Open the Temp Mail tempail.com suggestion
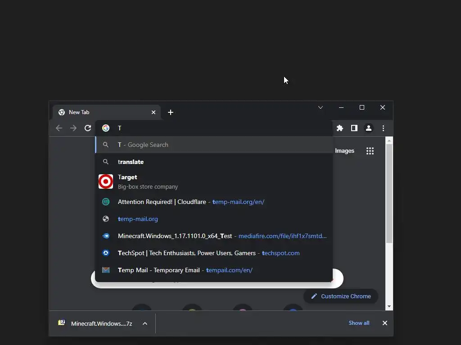461x345 pixels. tap(214, 270)
